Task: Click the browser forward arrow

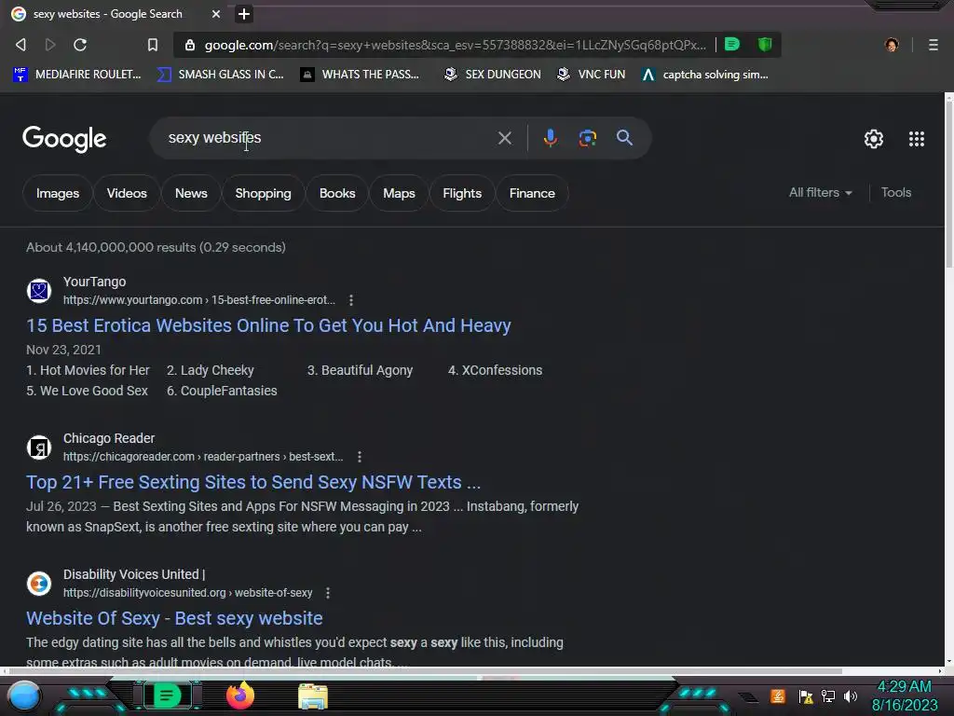Action: tap(50, 45)
